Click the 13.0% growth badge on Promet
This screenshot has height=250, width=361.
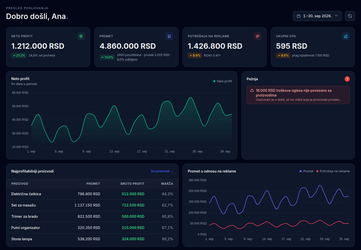coord(107,57)
